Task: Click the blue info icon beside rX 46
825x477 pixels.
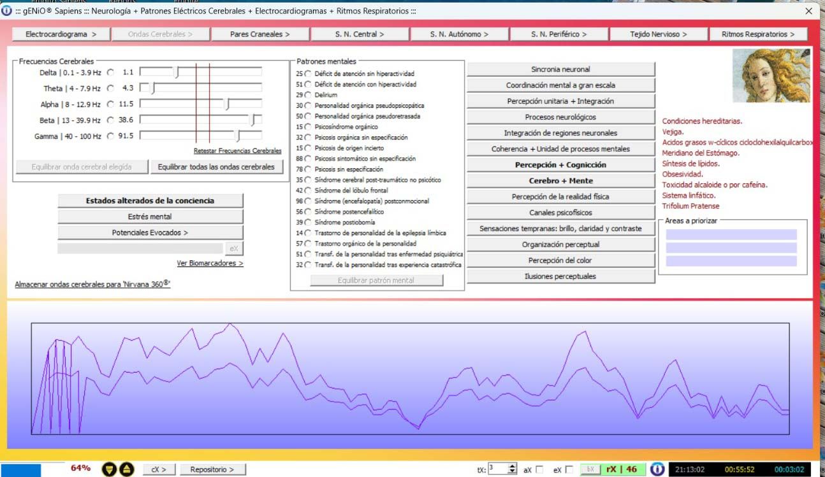Action: pos(657,469)
